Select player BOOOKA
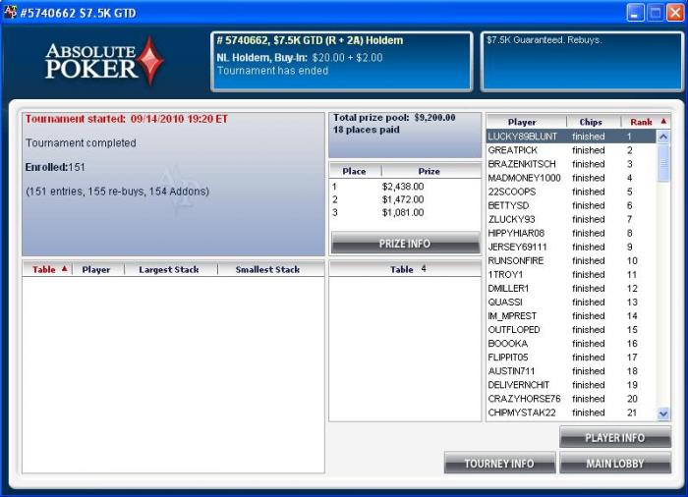 click(571, 344)
